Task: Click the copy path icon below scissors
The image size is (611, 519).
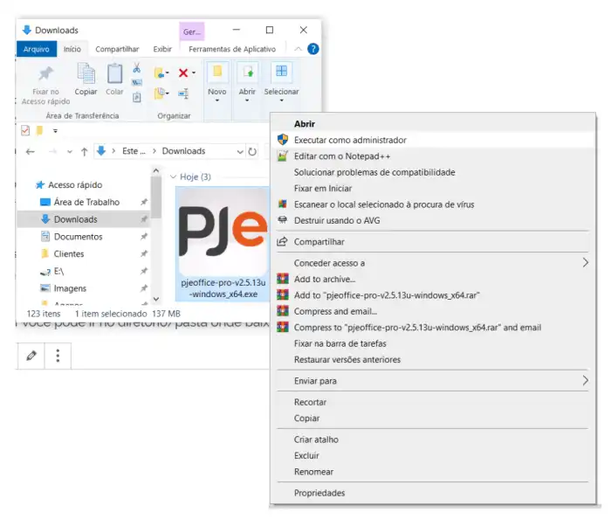Action: click(137, 83)
